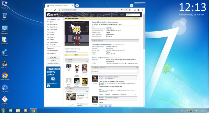Reload the page with the refresh icon
The width and height of the screenshot is (209, 113).
click(55, 10)
